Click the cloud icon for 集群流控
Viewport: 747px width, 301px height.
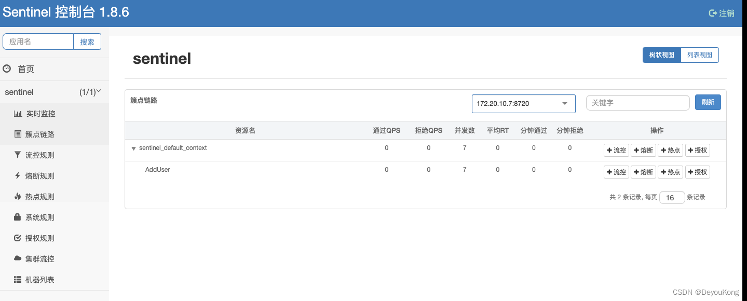point(18,258)
